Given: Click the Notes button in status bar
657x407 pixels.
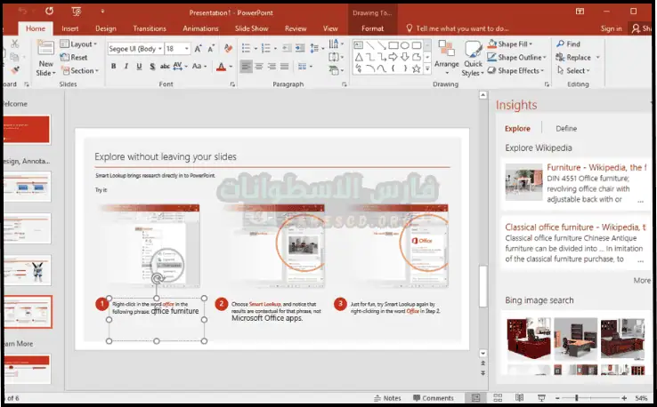Looking at the screenshot, I should [387, 398].
